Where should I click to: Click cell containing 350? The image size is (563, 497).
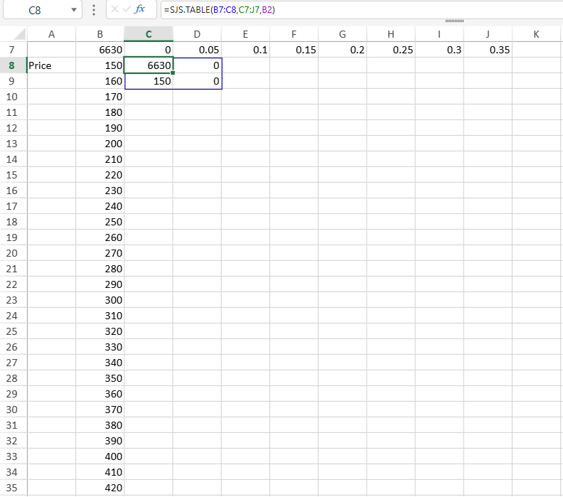click(100, 378)
